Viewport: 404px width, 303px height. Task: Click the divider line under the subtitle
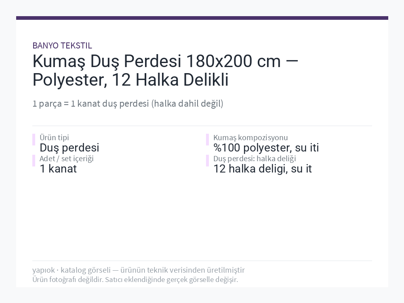tap(202, 126)
